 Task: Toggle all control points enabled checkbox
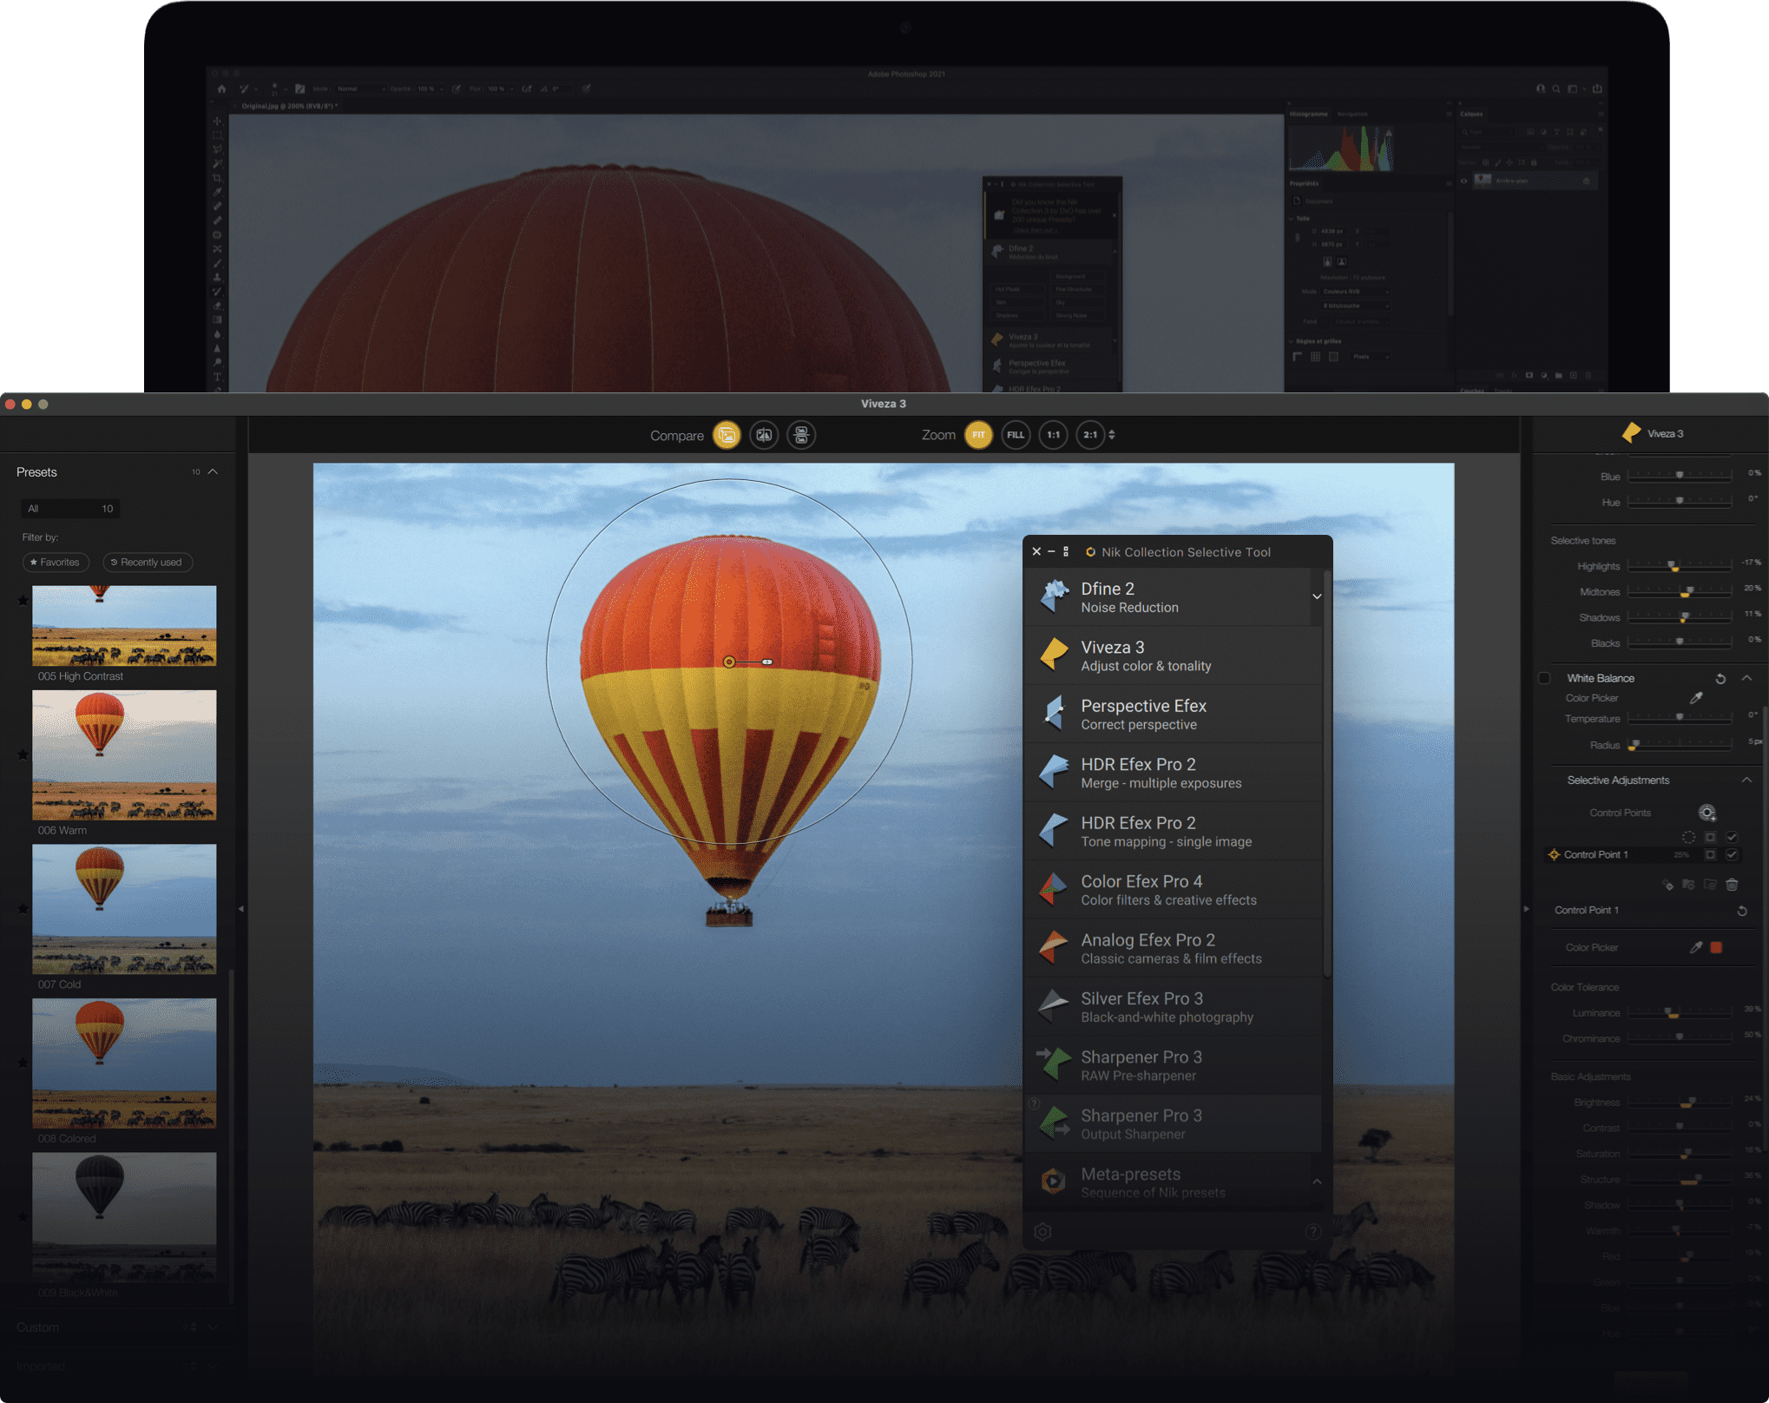point(1732,837)
